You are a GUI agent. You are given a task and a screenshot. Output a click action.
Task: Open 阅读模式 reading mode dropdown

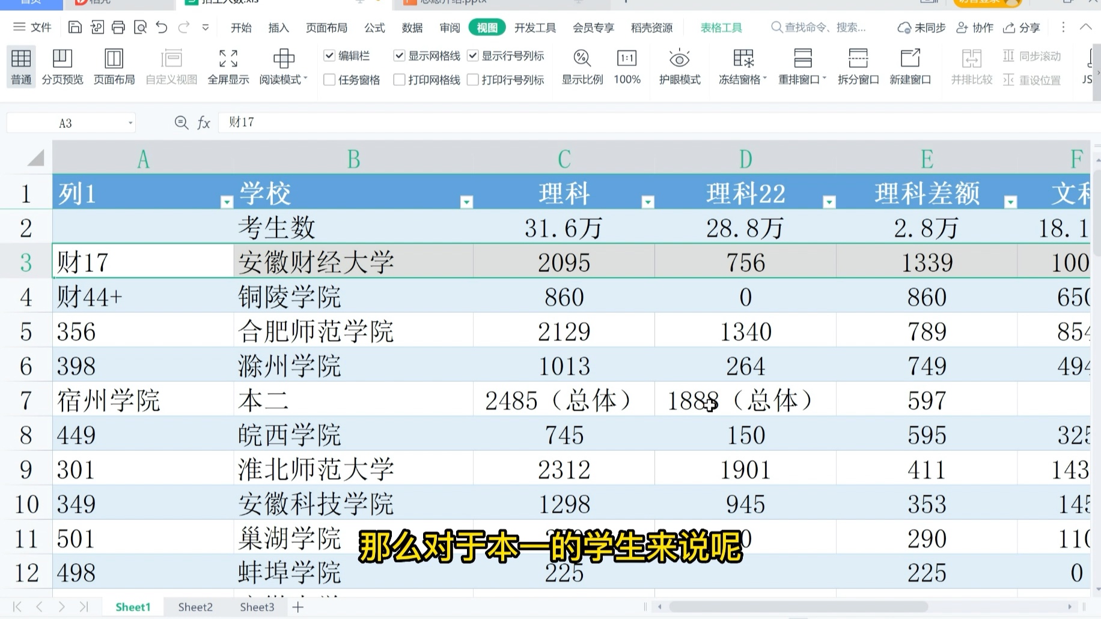[x=284, y=66]
